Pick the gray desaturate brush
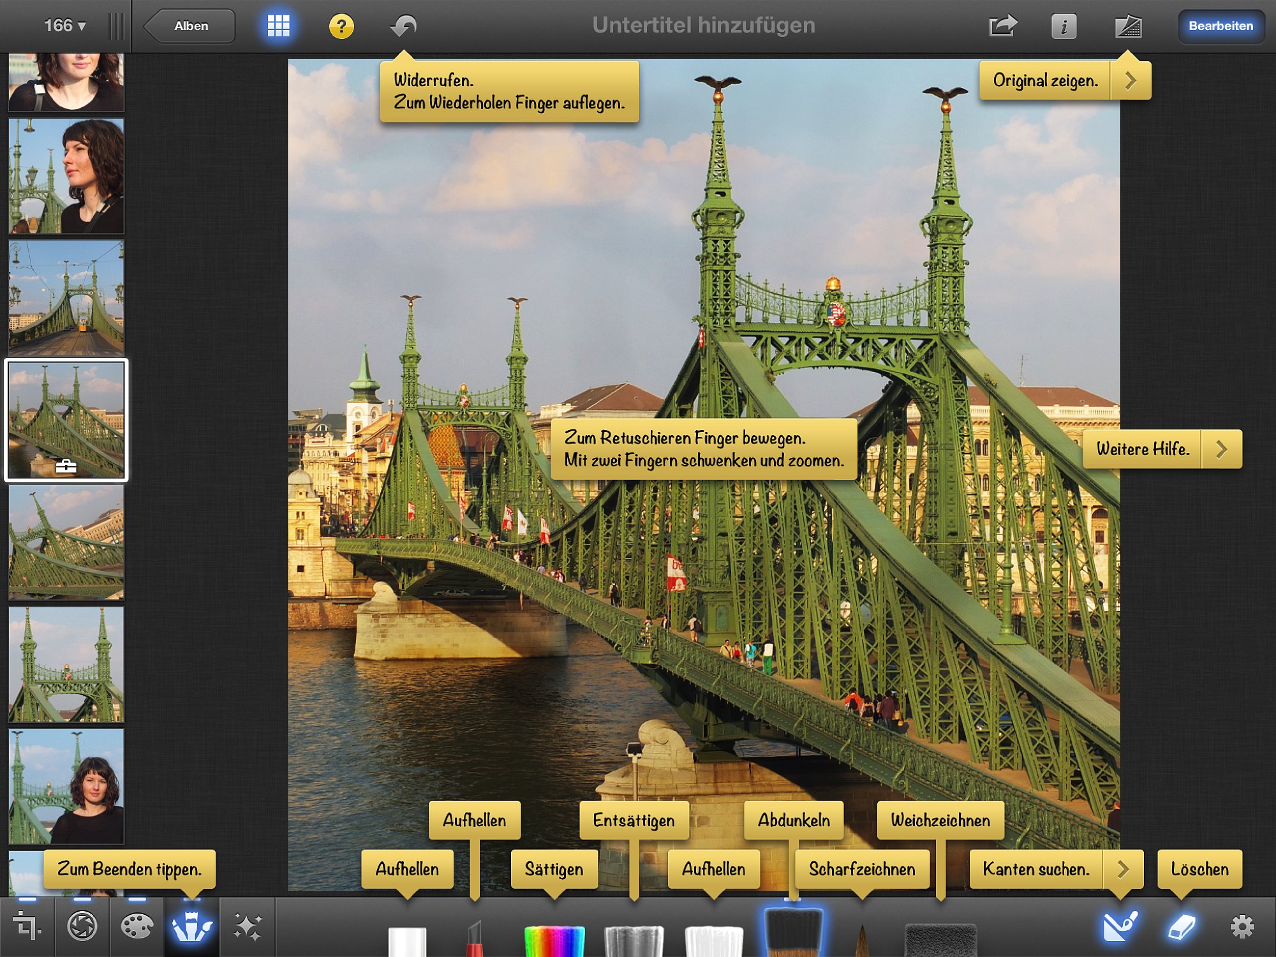The height and width of the screenshot is (957, 1276). (x=634, y=941)
